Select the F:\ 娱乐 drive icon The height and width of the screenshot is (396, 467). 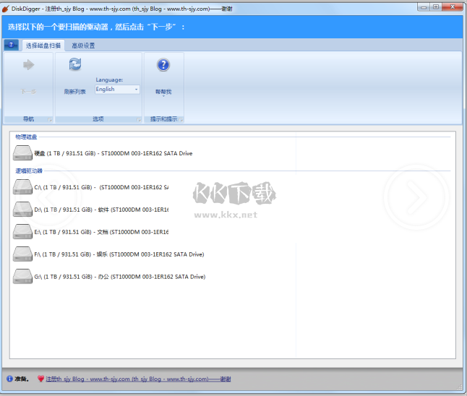[x=23, y=254]
